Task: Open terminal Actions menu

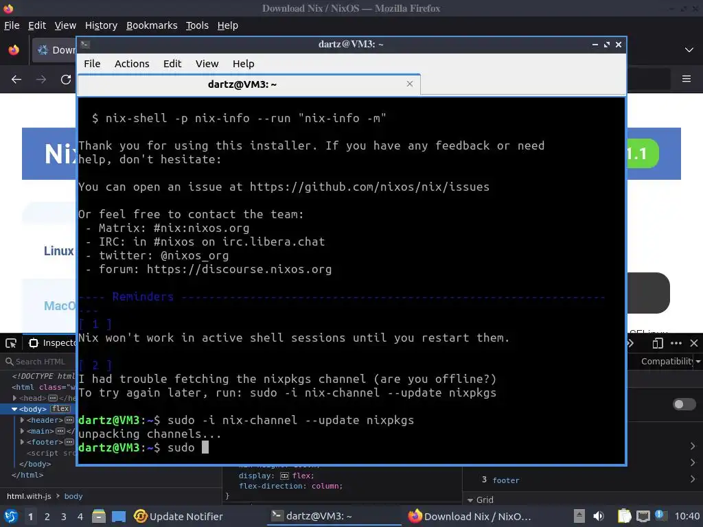Action: click(132, 64)
